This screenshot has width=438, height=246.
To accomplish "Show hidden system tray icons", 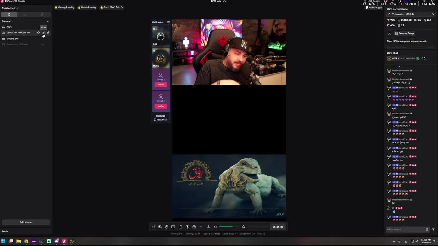I will click(394, 241).
